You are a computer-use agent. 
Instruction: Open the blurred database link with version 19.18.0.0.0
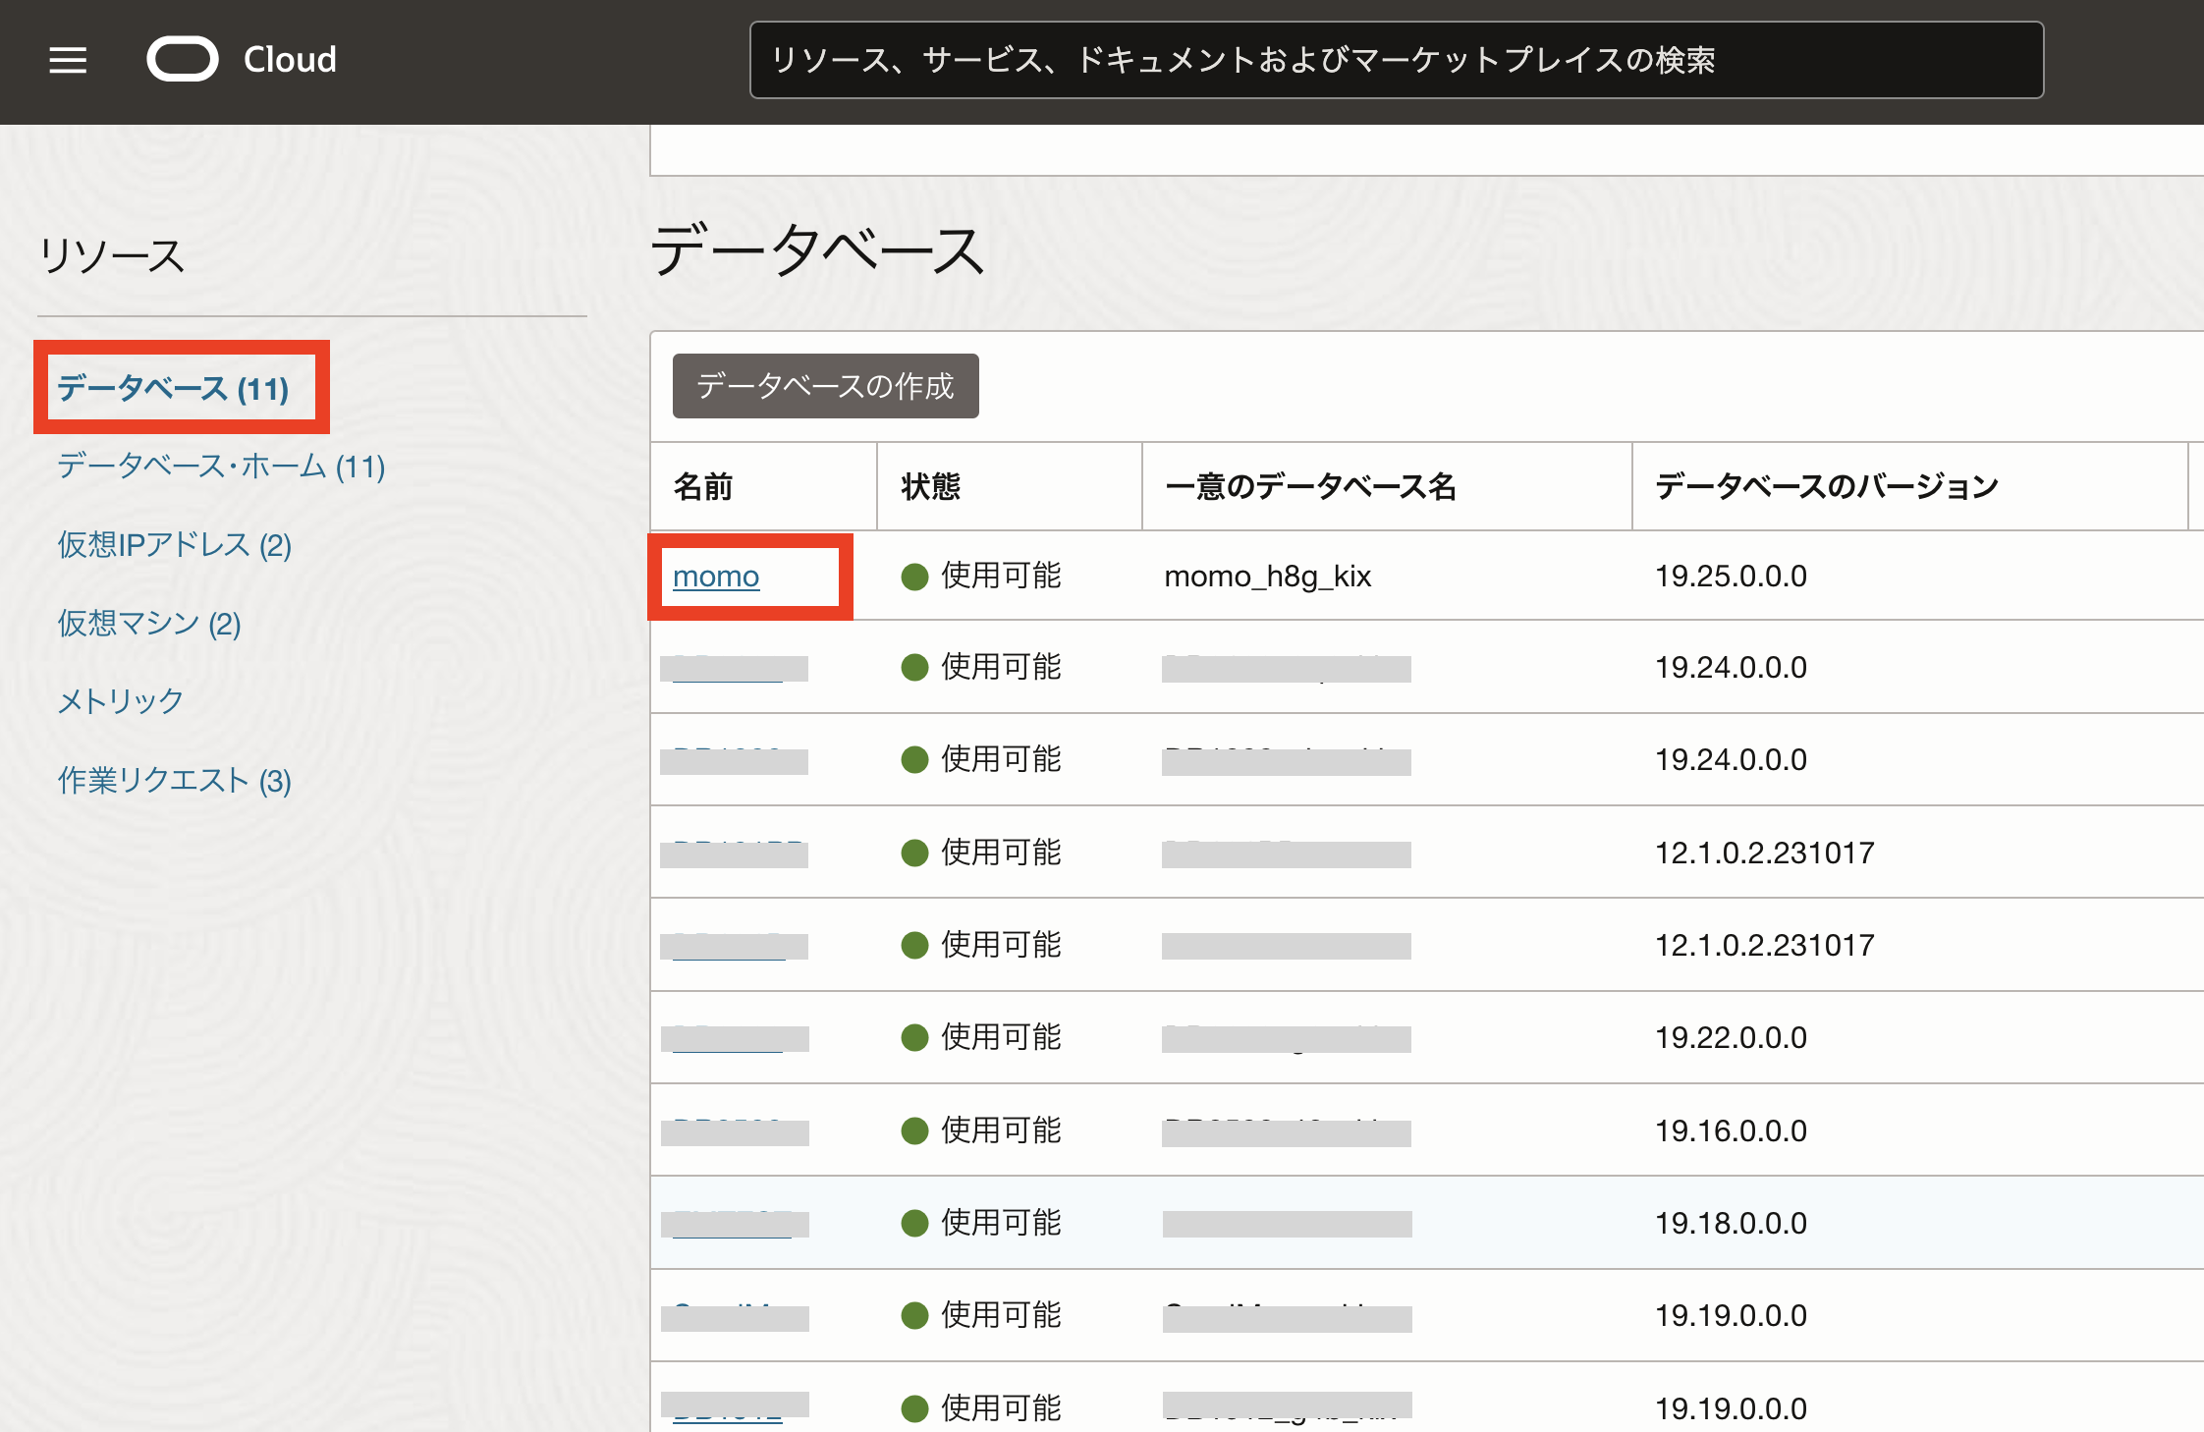pos(733,1224)
